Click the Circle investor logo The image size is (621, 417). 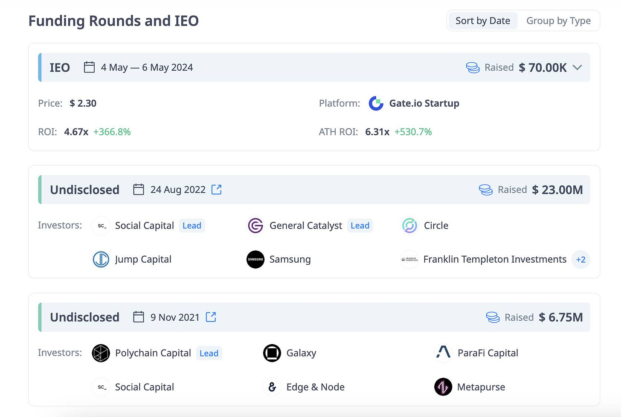[409, 226]
